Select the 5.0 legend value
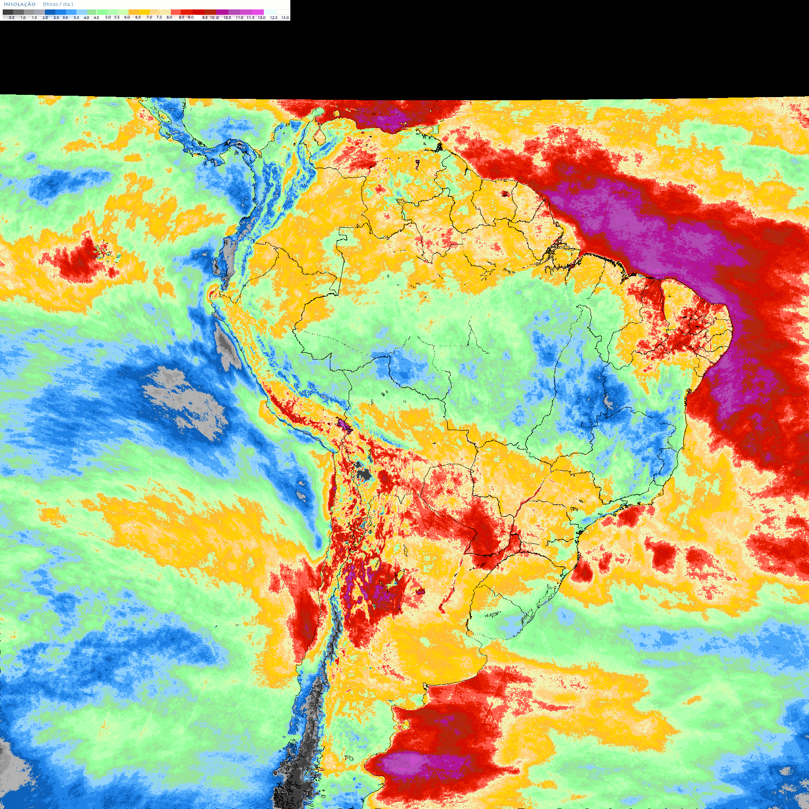This screenshot has width=809, height=809. tap(108, 17)
